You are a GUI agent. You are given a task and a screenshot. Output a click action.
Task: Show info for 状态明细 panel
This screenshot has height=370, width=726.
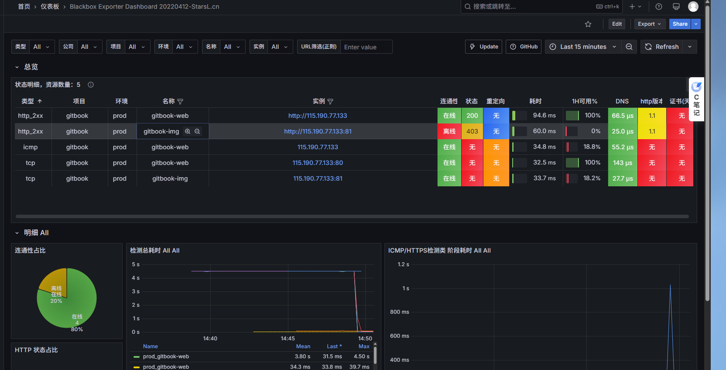91,85
